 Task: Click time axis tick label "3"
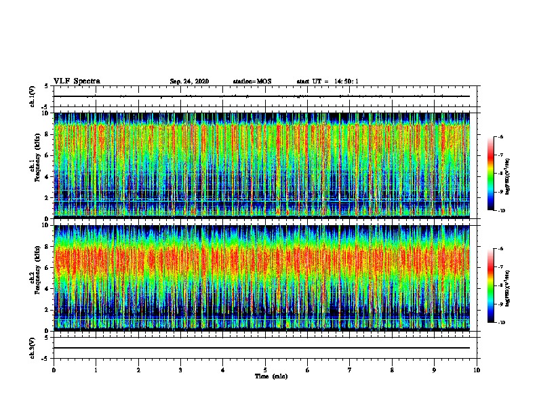[x=180, y=370]
